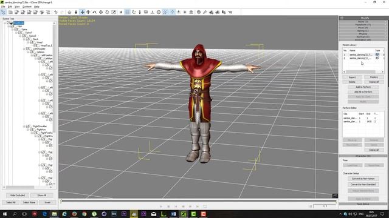
Task: Collapse the RightShoulder tree expander
Action: 24,127
